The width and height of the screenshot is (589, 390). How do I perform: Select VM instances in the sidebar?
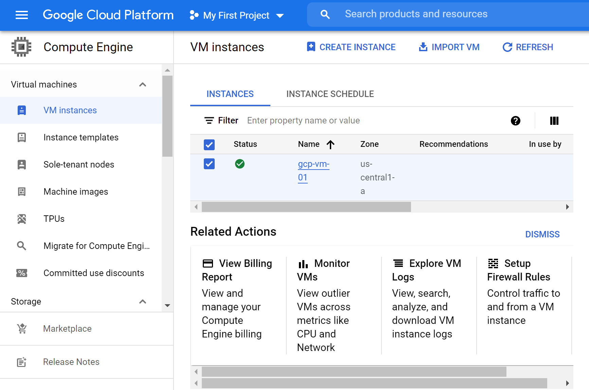pos(81,110)
